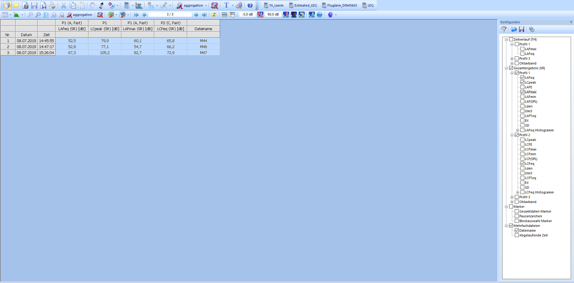This screenshot has width=574, height=283.
Task: Open the dropdown arrow beside top-toolbar aggregation
Action: point(206,5)
